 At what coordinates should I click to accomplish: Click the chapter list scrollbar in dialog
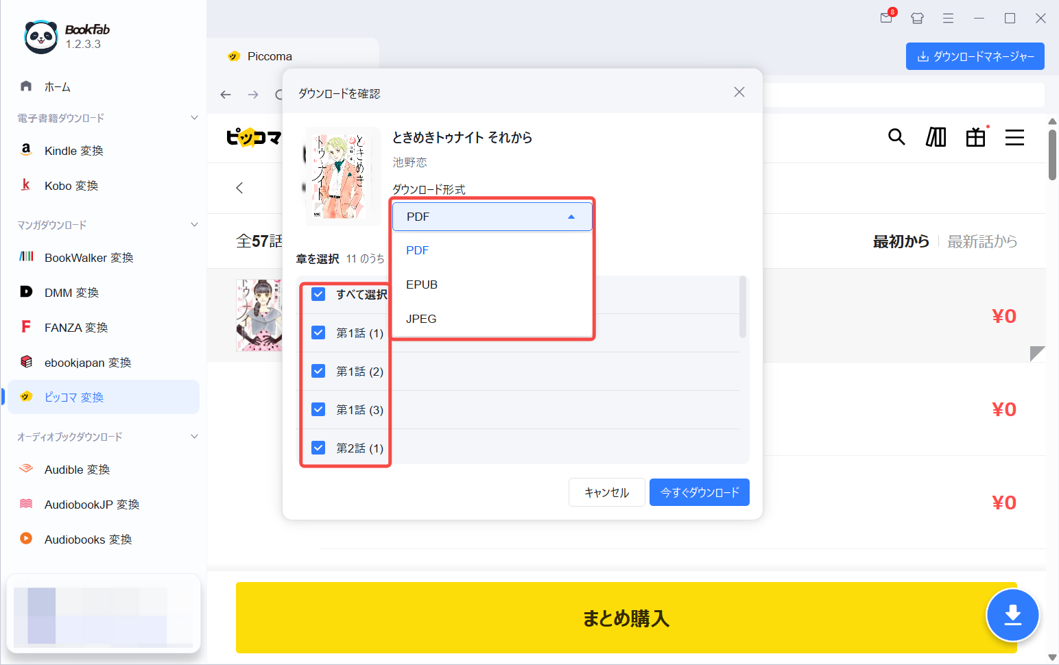[x=743, y=307]
